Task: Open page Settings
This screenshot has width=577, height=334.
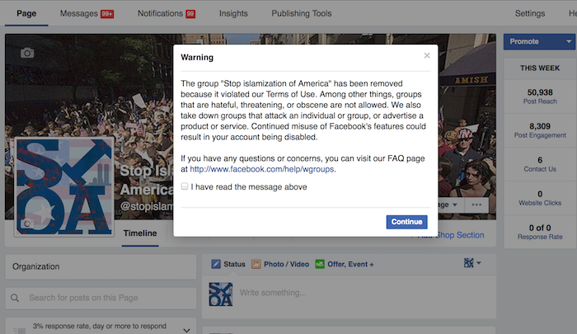Action: (x=530, y=14)
